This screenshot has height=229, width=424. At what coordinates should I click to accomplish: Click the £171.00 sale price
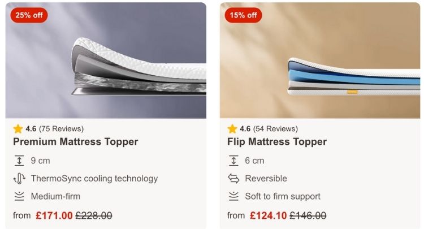coord(54,215)
